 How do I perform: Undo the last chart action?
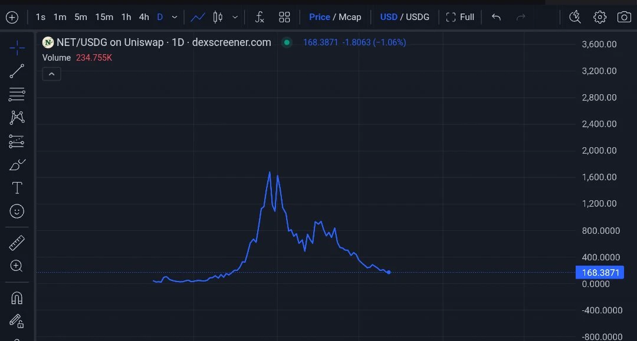496,17
